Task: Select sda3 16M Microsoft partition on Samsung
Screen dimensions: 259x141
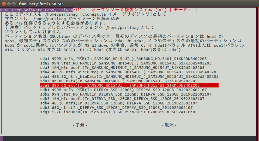Action: click(x=122, y=68)
